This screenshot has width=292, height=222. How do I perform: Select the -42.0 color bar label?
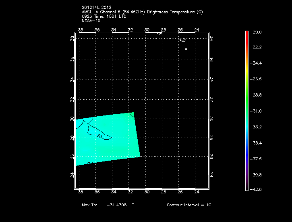coord(256,189)
